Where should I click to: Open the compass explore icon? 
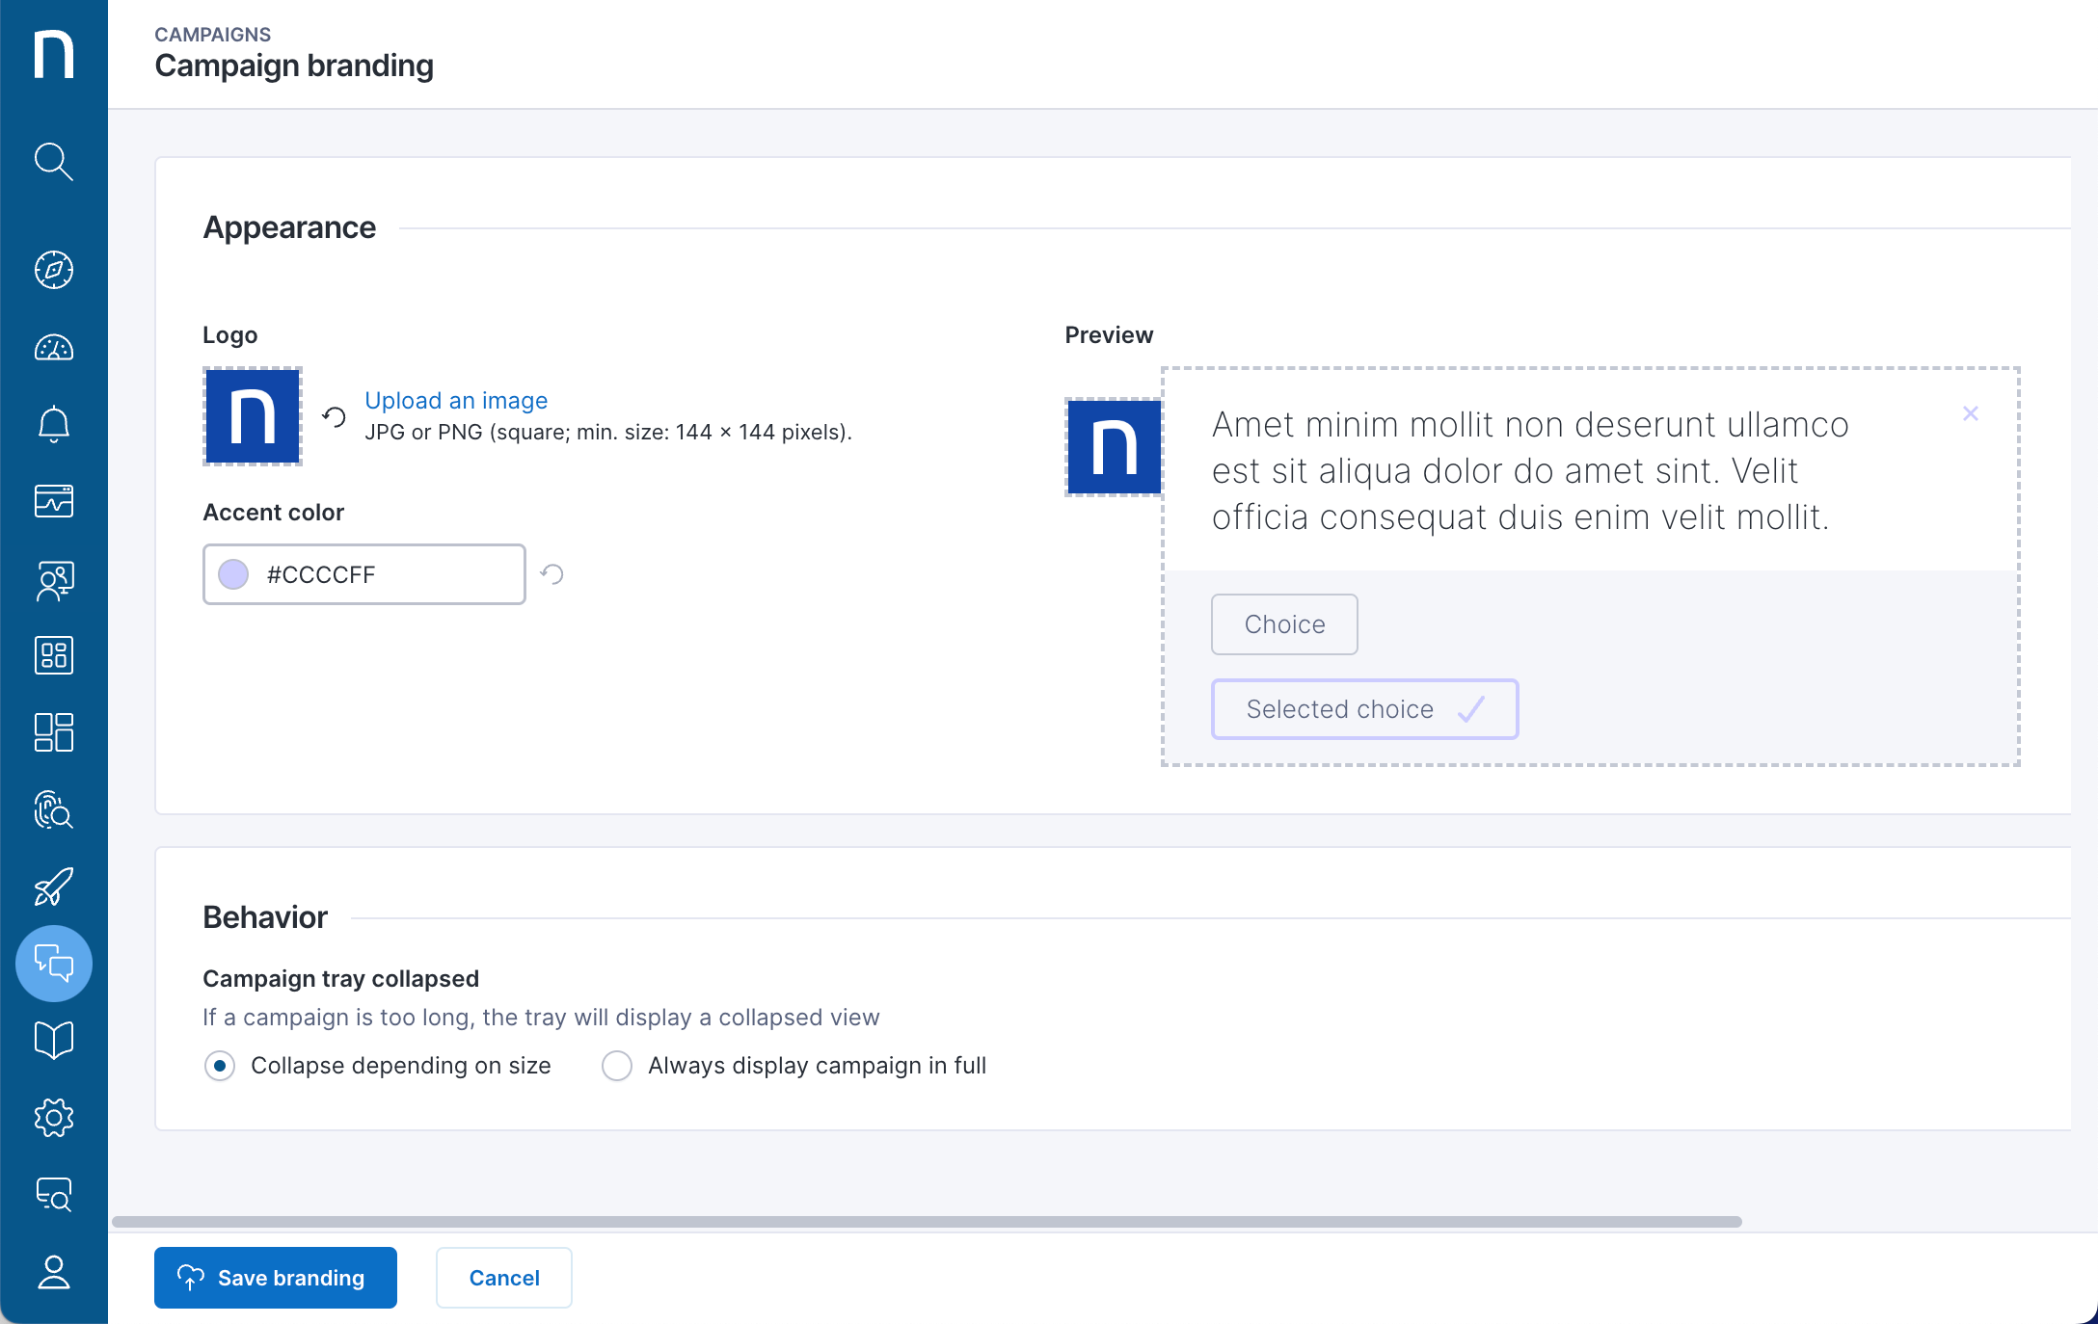pyautogui.click(x=54, y=270)
